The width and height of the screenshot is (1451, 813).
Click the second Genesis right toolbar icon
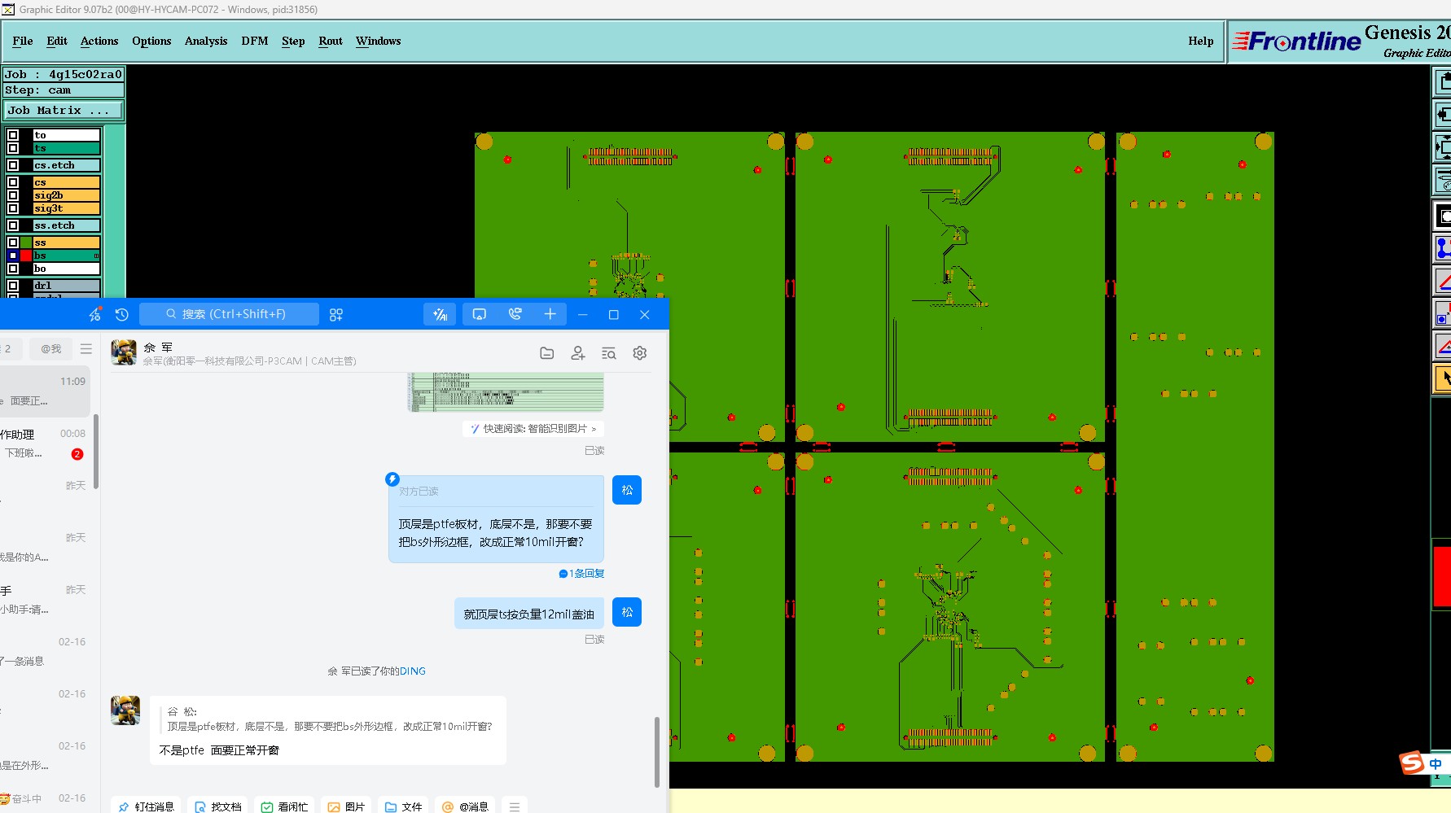(x=1442, y=115)
